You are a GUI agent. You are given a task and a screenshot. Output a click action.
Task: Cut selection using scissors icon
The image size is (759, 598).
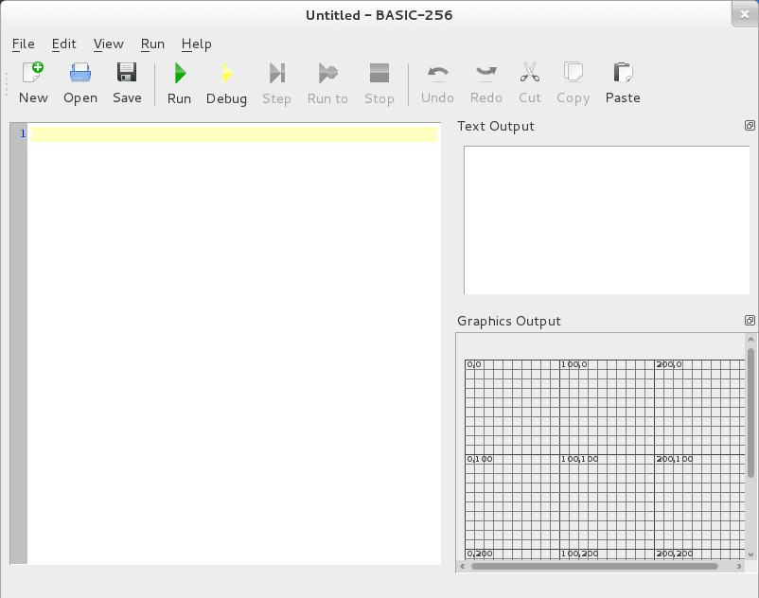pos(530,82)
